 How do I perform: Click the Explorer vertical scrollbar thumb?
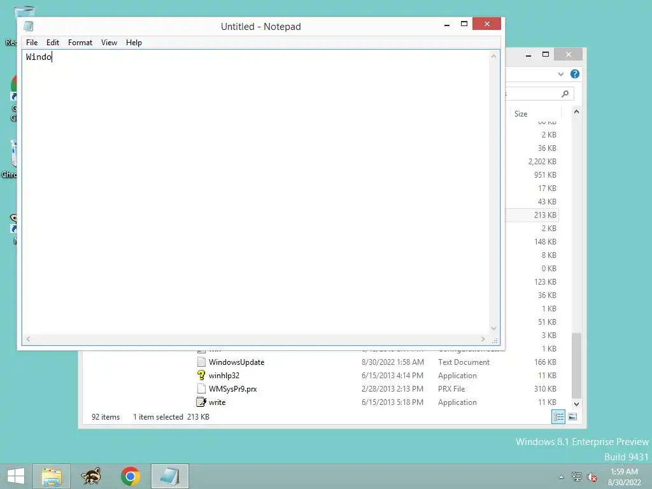click(x=576, y=365)
